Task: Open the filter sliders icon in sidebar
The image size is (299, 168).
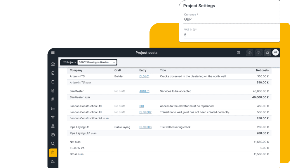Action: click(x=53, y=117)
